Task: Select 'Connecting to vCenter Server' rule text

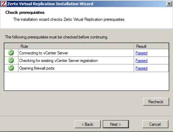Action: 44,53
